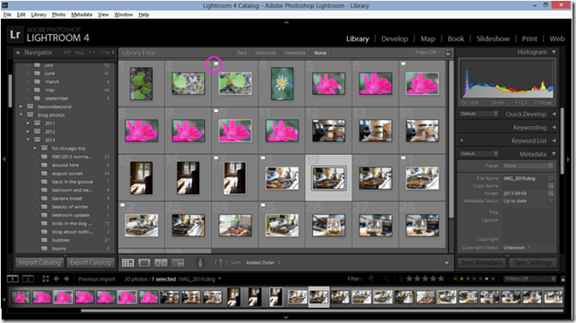The width and height of the screenshot is (576, 323).
Task: Collapse the blog photos folder
Action: [21, 115]
